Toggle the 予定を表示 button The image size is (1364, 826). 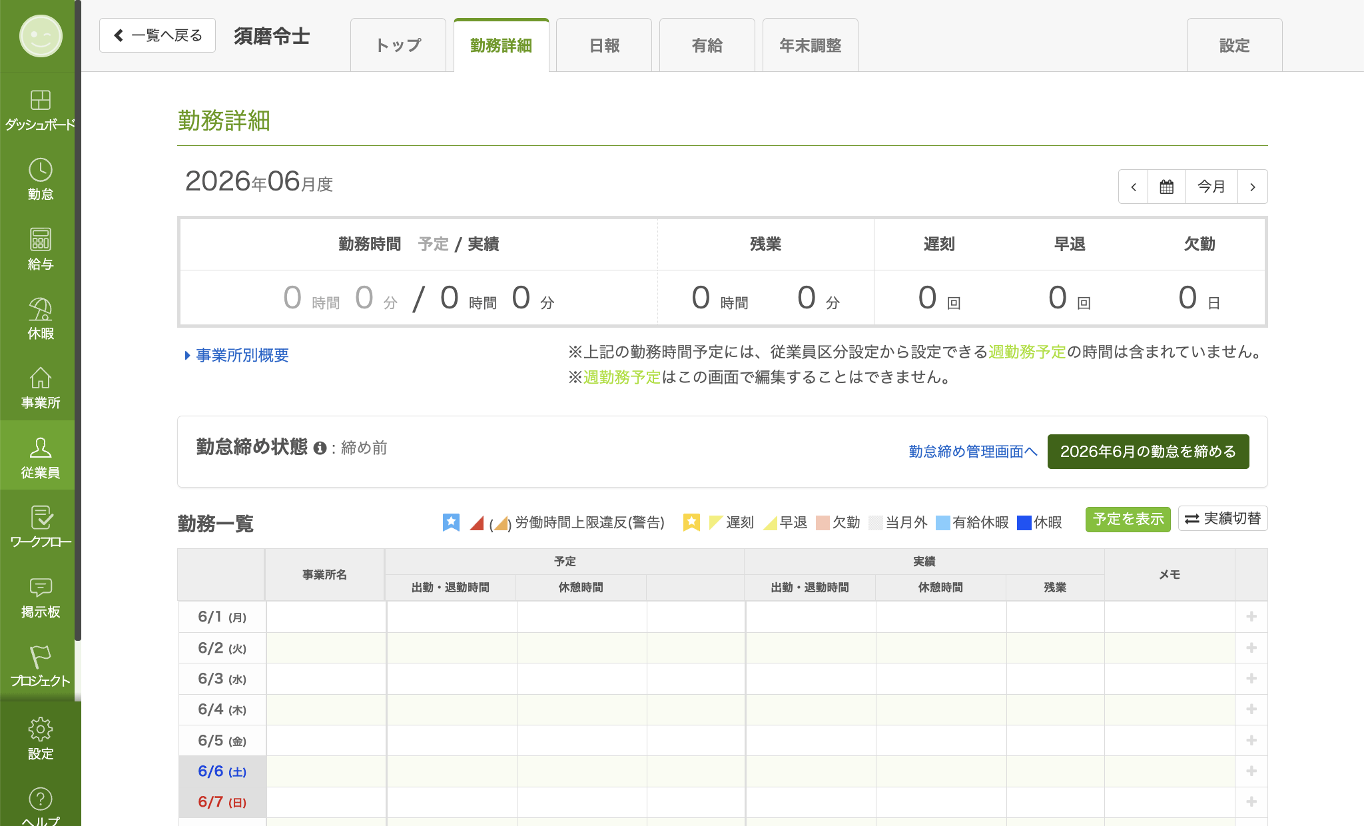coord(1128,518)
